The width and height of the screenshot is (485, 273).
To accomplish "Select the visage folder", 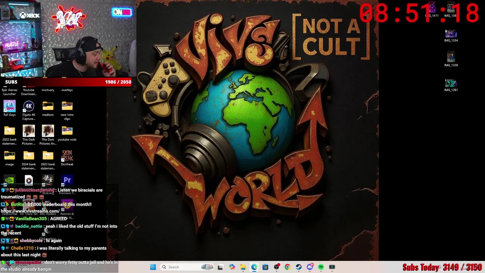I will pyautogui.click(x=9, y=158).
